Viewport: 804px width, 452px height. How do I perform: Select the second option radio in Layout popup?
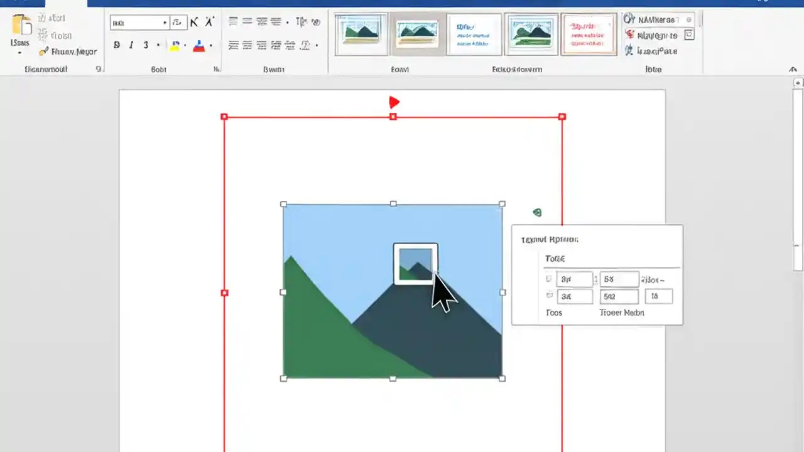pyautogui.click(x=549, y=296)
